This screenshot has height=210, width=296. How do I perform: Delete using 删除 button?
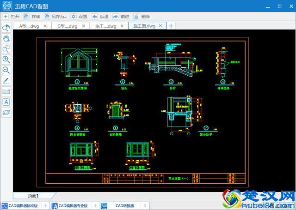tap(142, 17)
